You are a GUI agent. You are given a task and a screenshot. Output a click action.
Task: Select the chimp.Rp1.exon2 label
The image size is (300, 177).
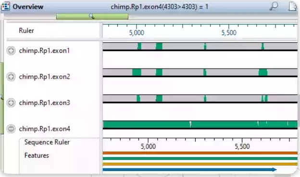pyautogui.click(x=44, y=77)
